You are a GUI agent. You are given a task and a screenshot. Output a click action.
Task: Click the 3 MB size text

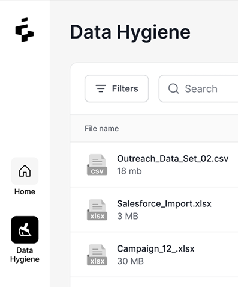point(128,216)
